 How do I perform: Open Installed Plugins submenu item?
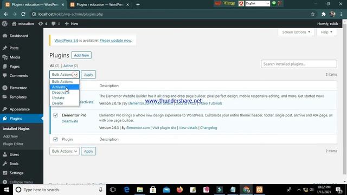point(16,129)
